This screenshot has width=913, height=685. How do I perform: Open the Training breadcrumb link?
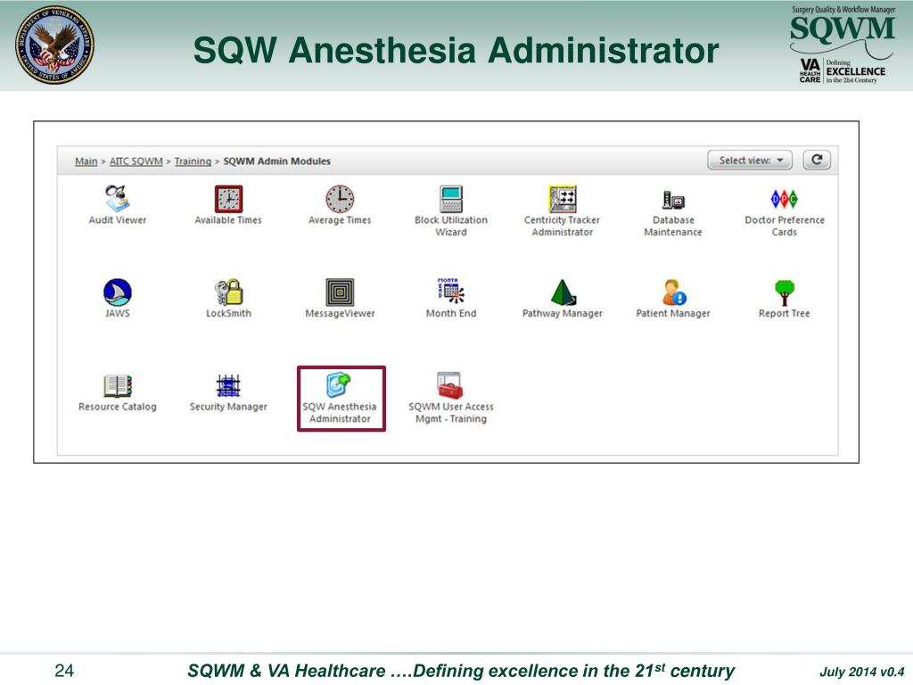point(193,161)
